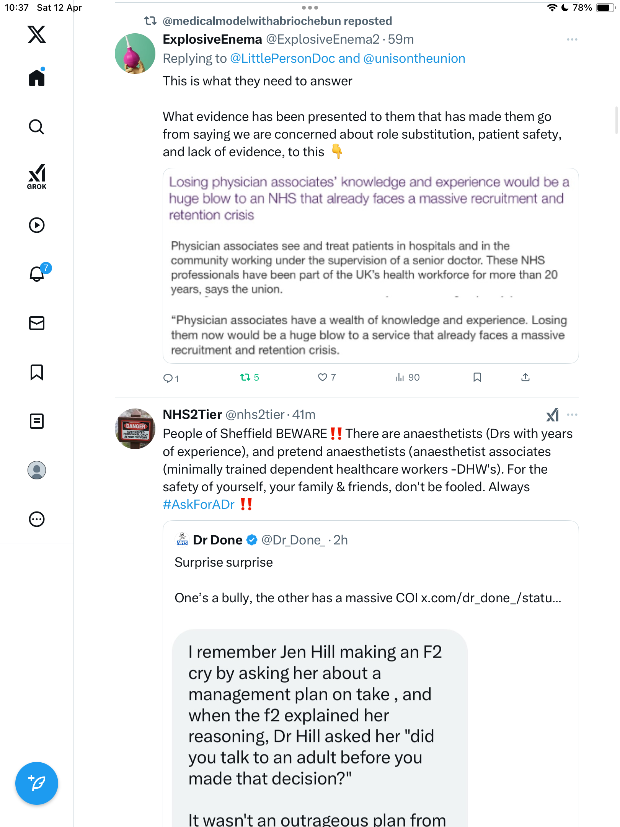The height and width of the screenshot is (827, 620).
Task: Open the video play icon in sidebar
Action: tap(37, 225)
